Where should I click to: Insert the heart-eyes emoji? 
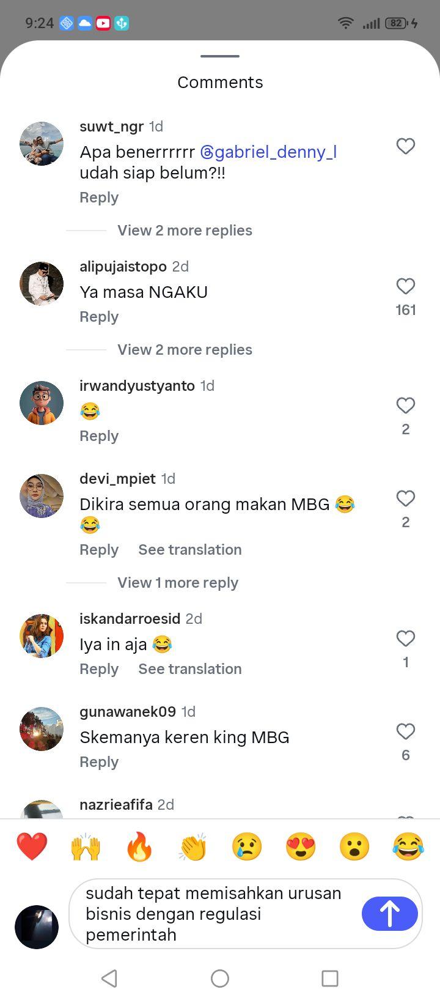point(301,847)
